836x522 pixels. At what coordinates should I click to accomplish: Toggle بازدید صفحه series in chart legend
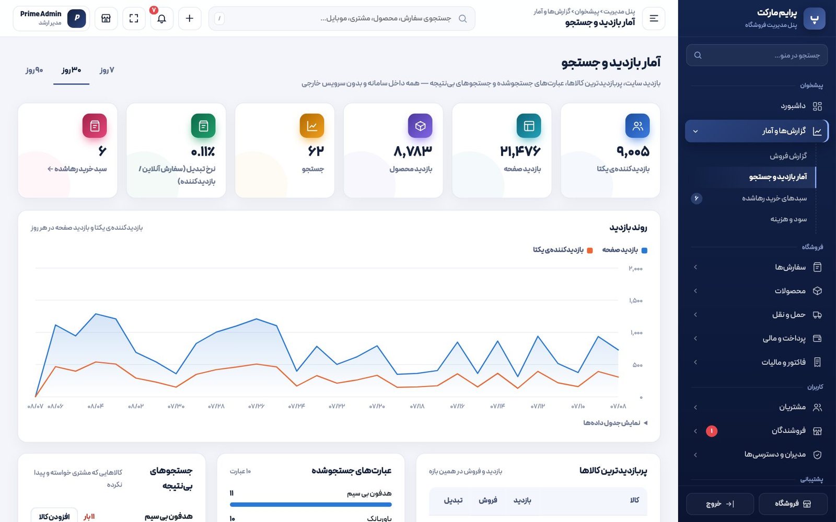624,250
